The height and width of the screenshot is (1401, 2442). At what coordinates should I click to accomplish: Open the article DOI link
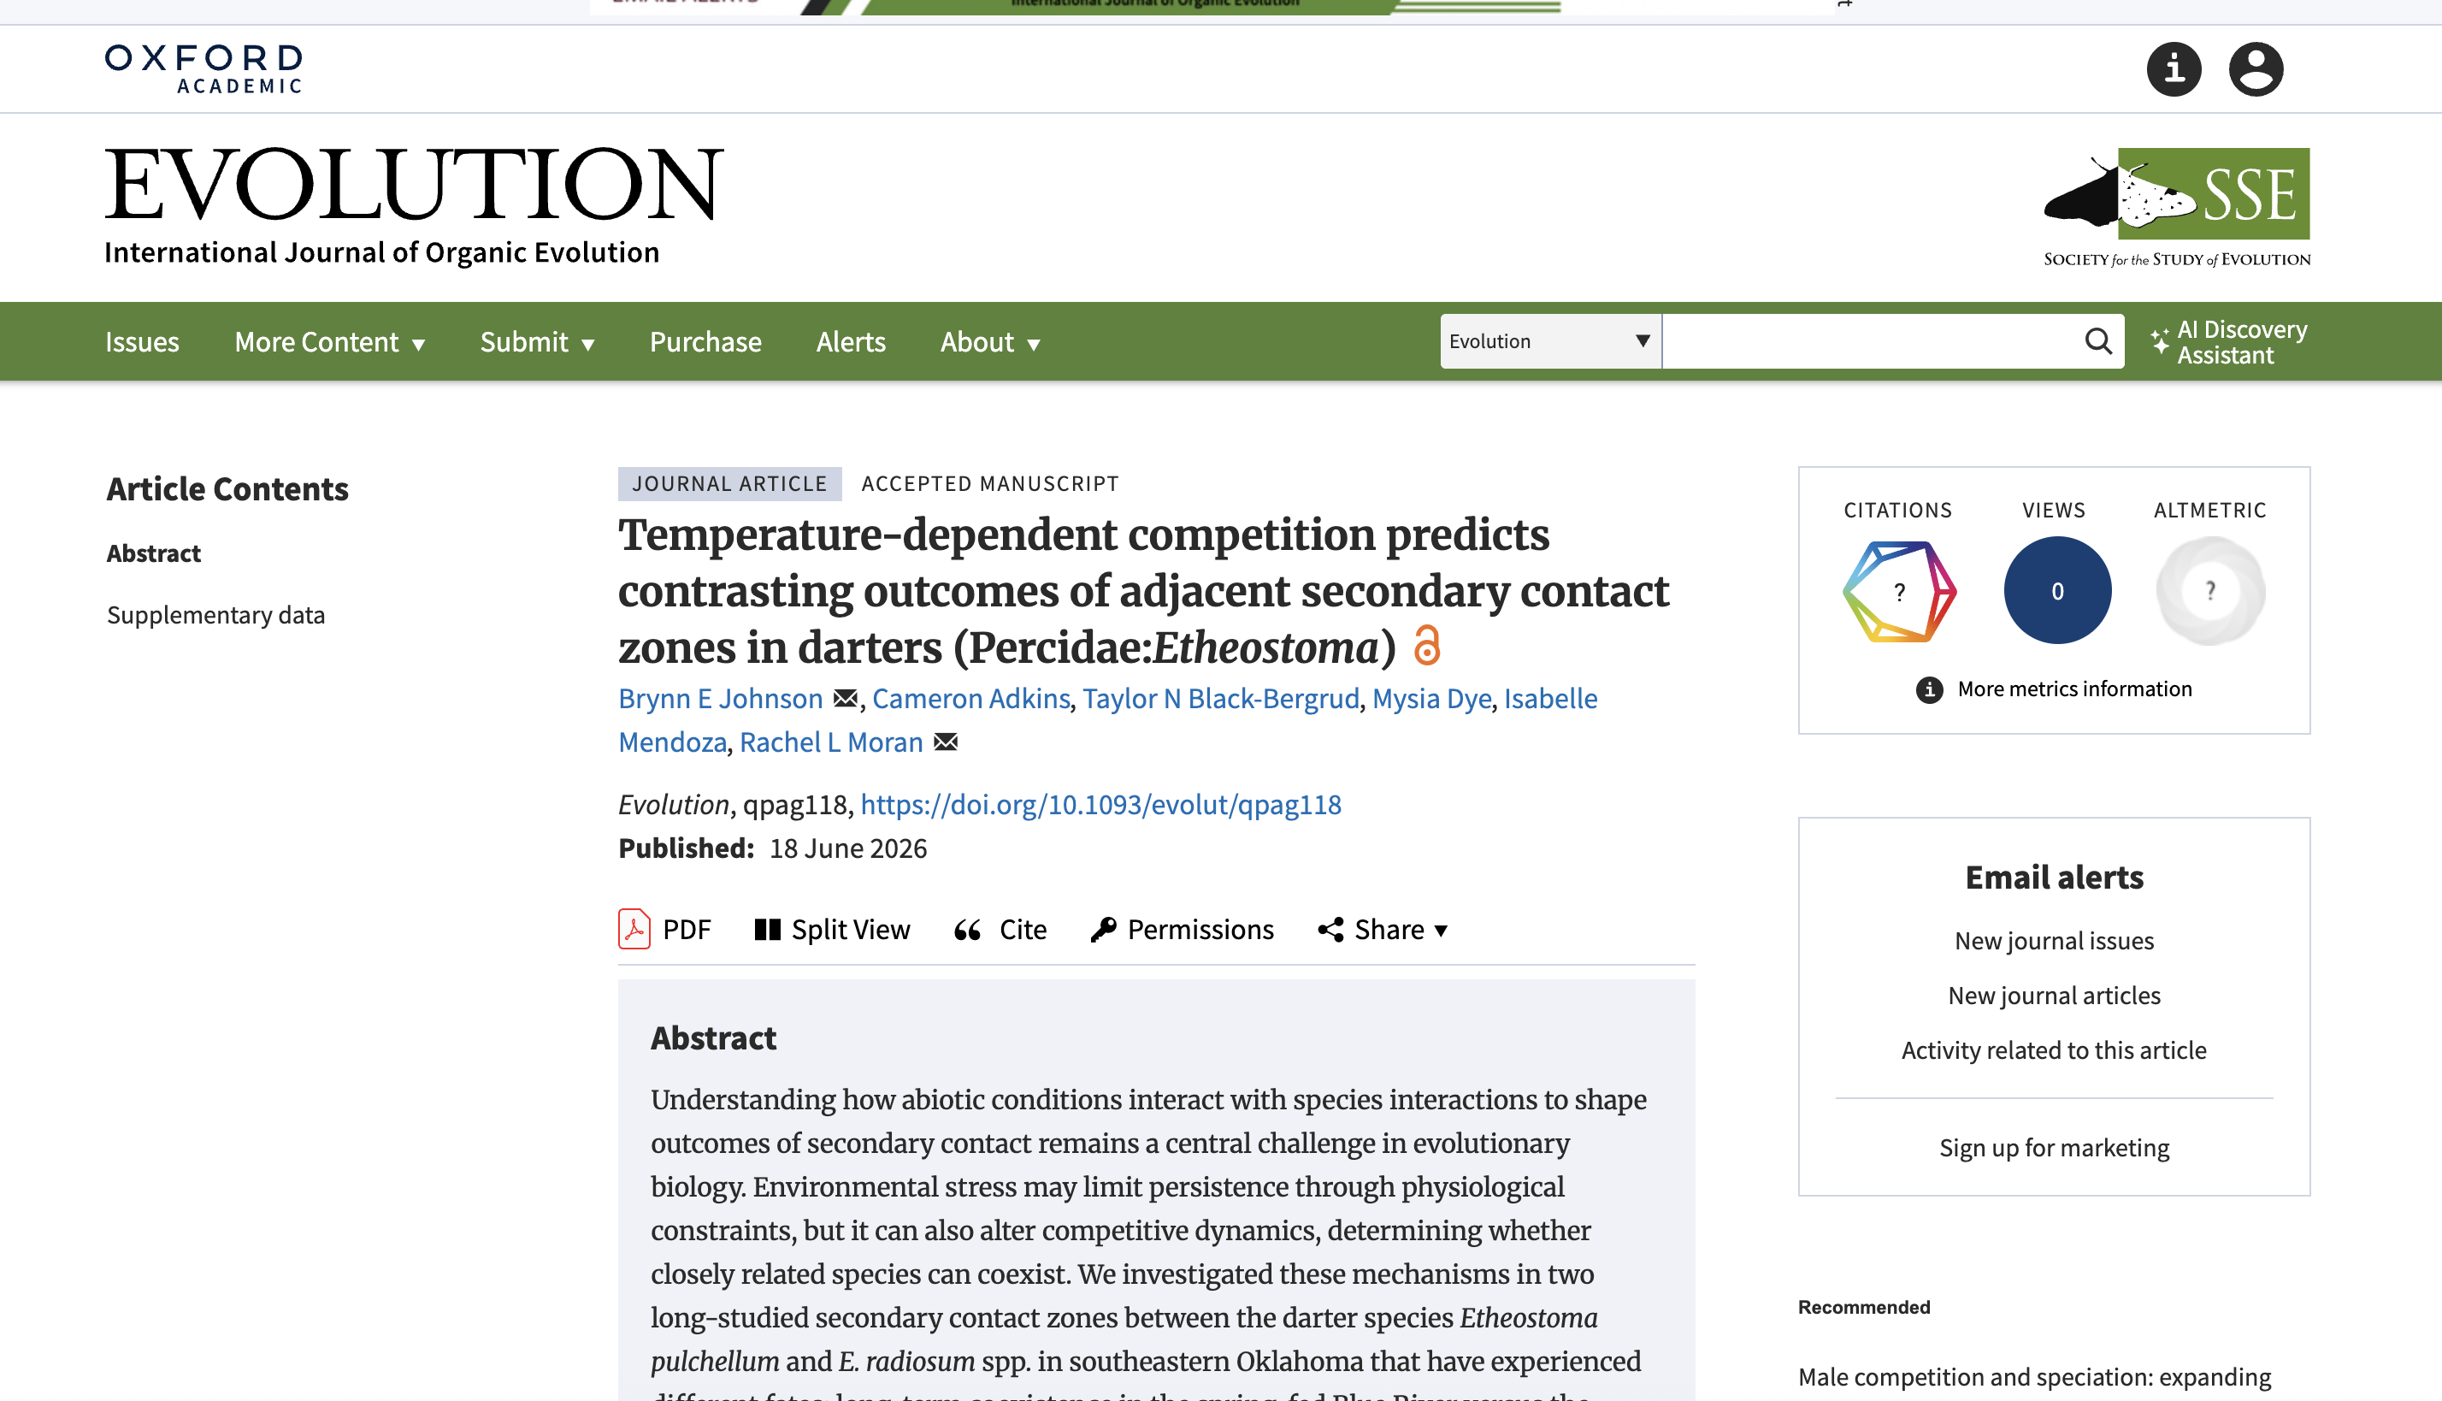(x=1100, y=804)
